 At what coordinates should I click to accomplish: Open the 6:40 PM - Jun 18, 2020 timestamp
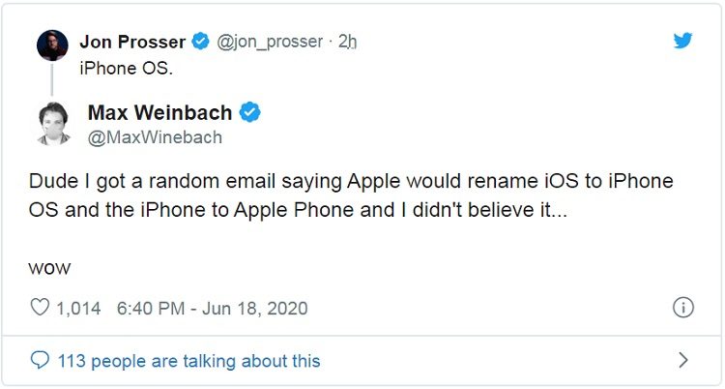212,309
